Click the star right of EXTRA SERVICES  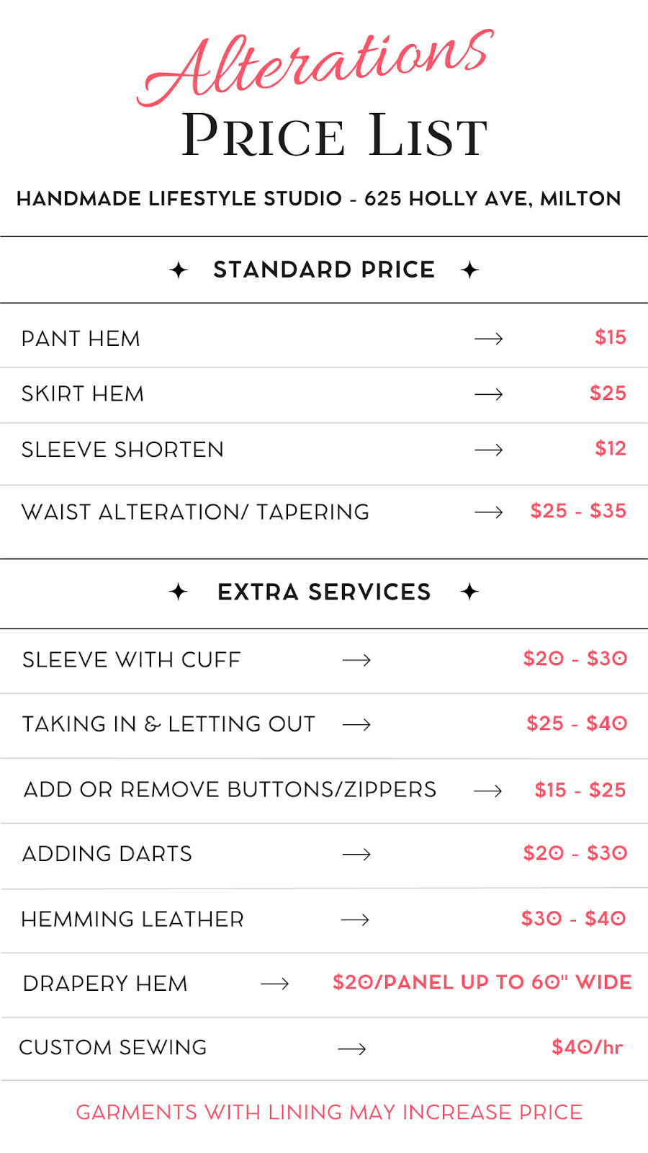469,592
